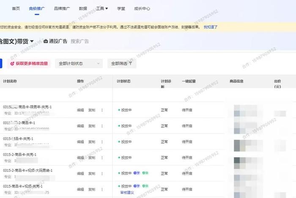Open more options for 0315-商品卡+视频-夹克-1 plan
Image resolution: width=296 pixels, height=198 pixels.
pyautogui.click(x=102, y=189)
